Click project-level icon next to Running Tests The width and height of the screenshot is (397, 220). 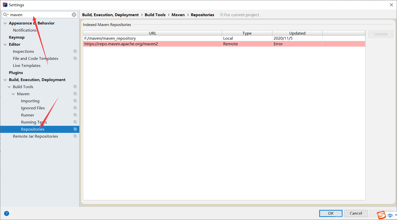coord(75,122)
